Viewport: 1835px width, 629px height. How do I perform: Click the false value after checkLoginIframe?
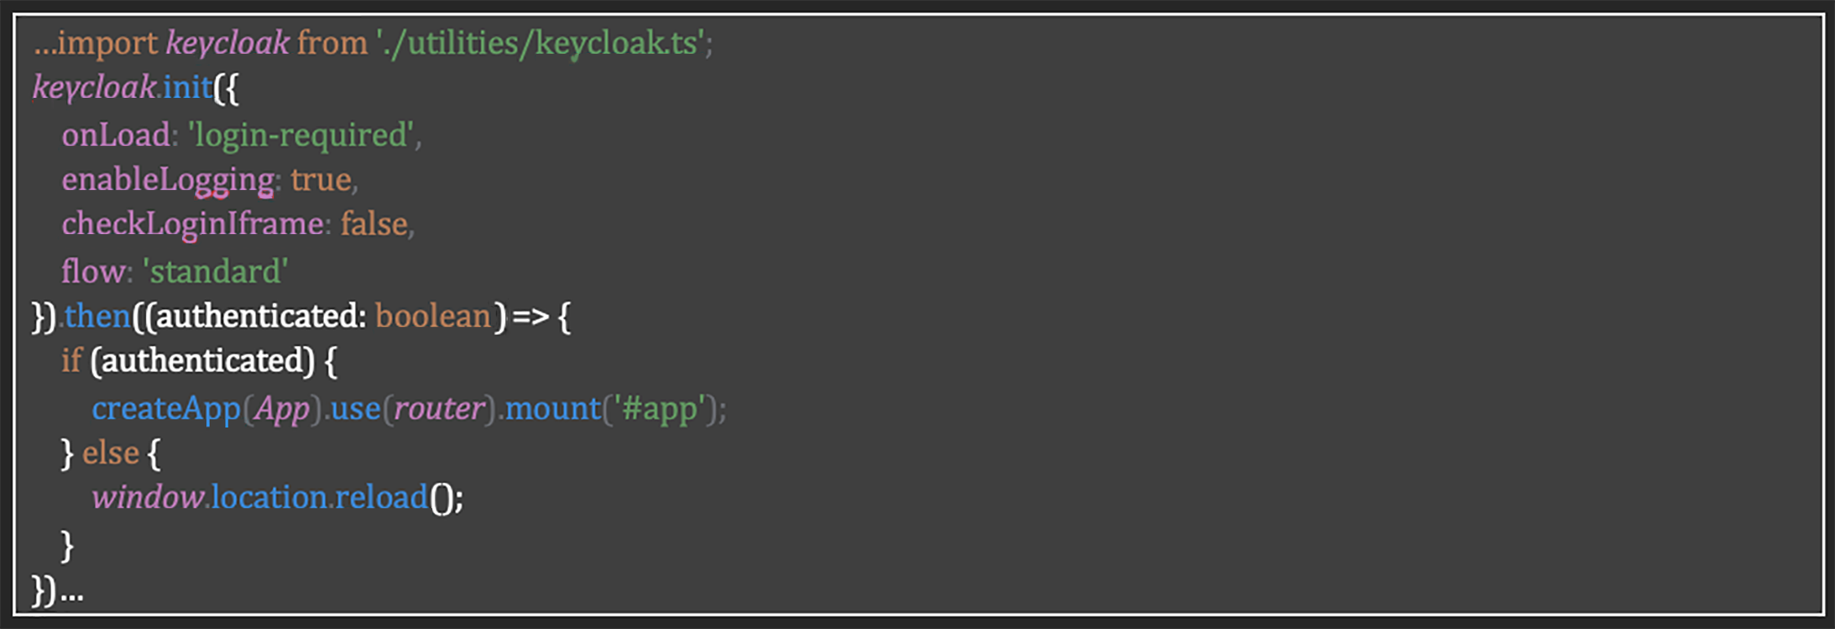click(x=374, y=224)
